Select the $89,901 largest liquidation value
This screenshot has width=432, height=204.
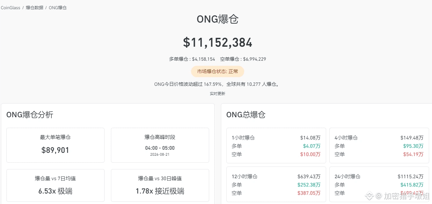(55, 150)
